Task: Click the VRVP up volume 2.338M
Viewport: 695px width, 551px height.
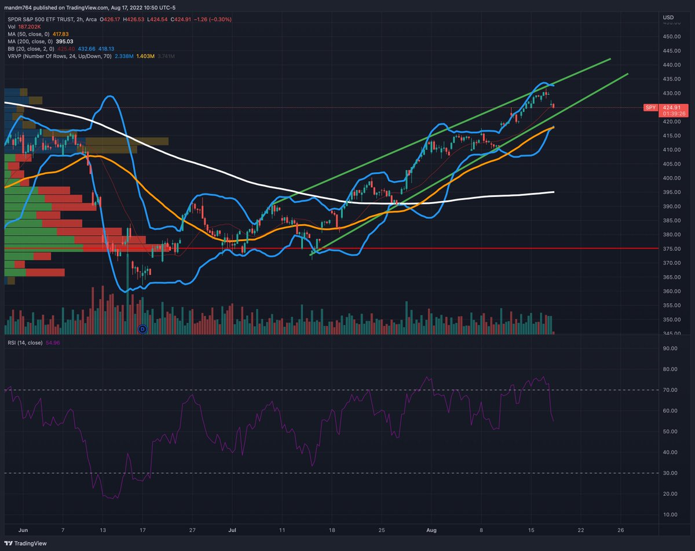Action: click(125, 56)
